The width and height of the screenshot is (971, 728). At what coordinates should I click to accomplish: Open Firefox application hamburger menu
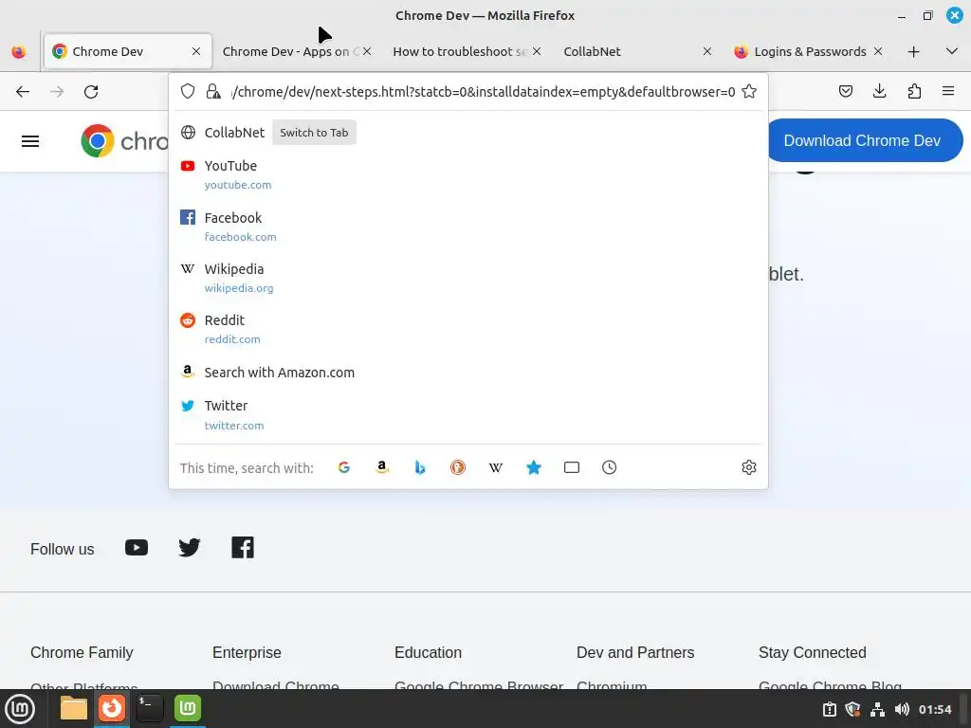click(948, 92)
